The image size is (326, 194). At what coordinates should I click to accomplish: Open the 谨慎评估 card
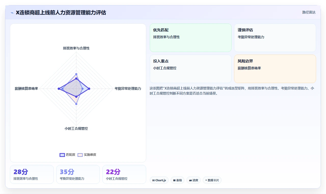click(275, 38)
